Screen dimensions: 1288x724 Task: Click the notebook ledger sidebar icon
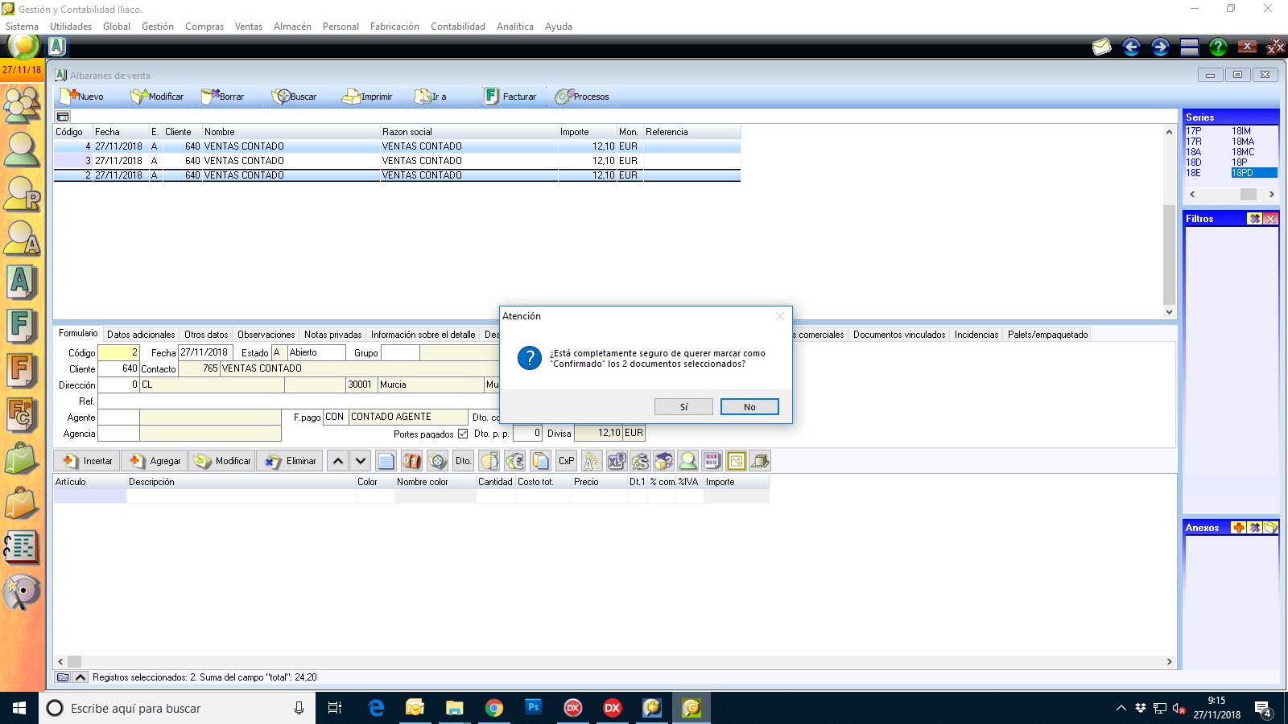(22, 548)
